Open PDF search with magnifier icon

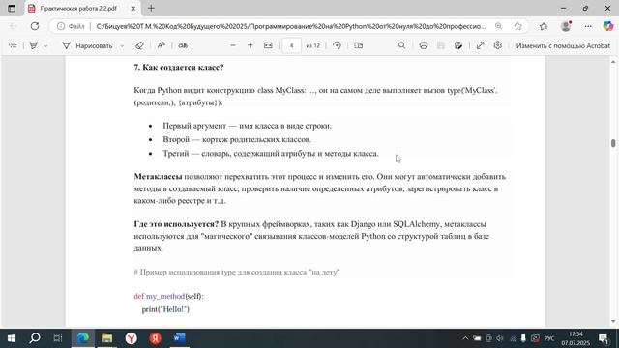pyautogui.click(x=401, y=45)
